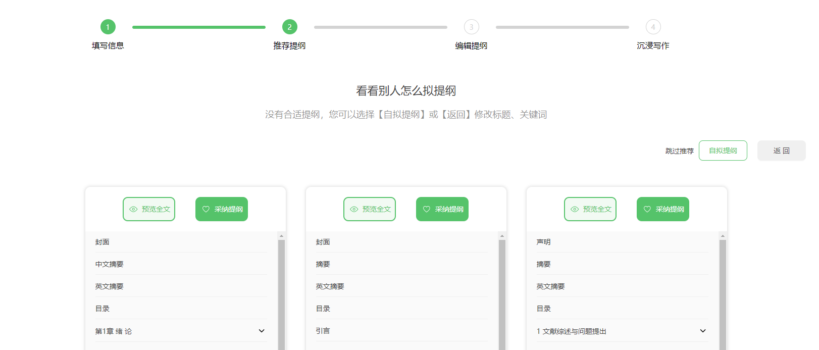Click the third outline card scrollbar thumb
The height and width of the screenshot is (350, 819).
[x=723, y=295]
